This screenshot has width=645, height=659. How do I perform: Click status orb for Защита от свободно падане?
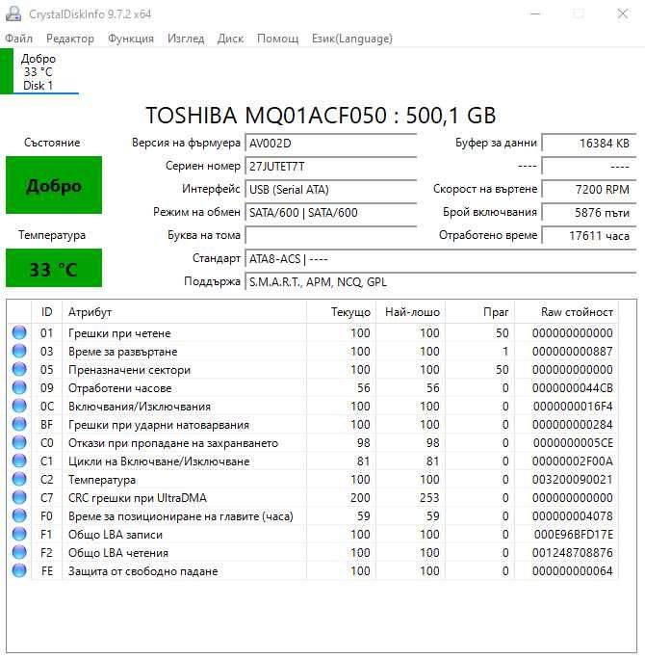tap(19, 570)
